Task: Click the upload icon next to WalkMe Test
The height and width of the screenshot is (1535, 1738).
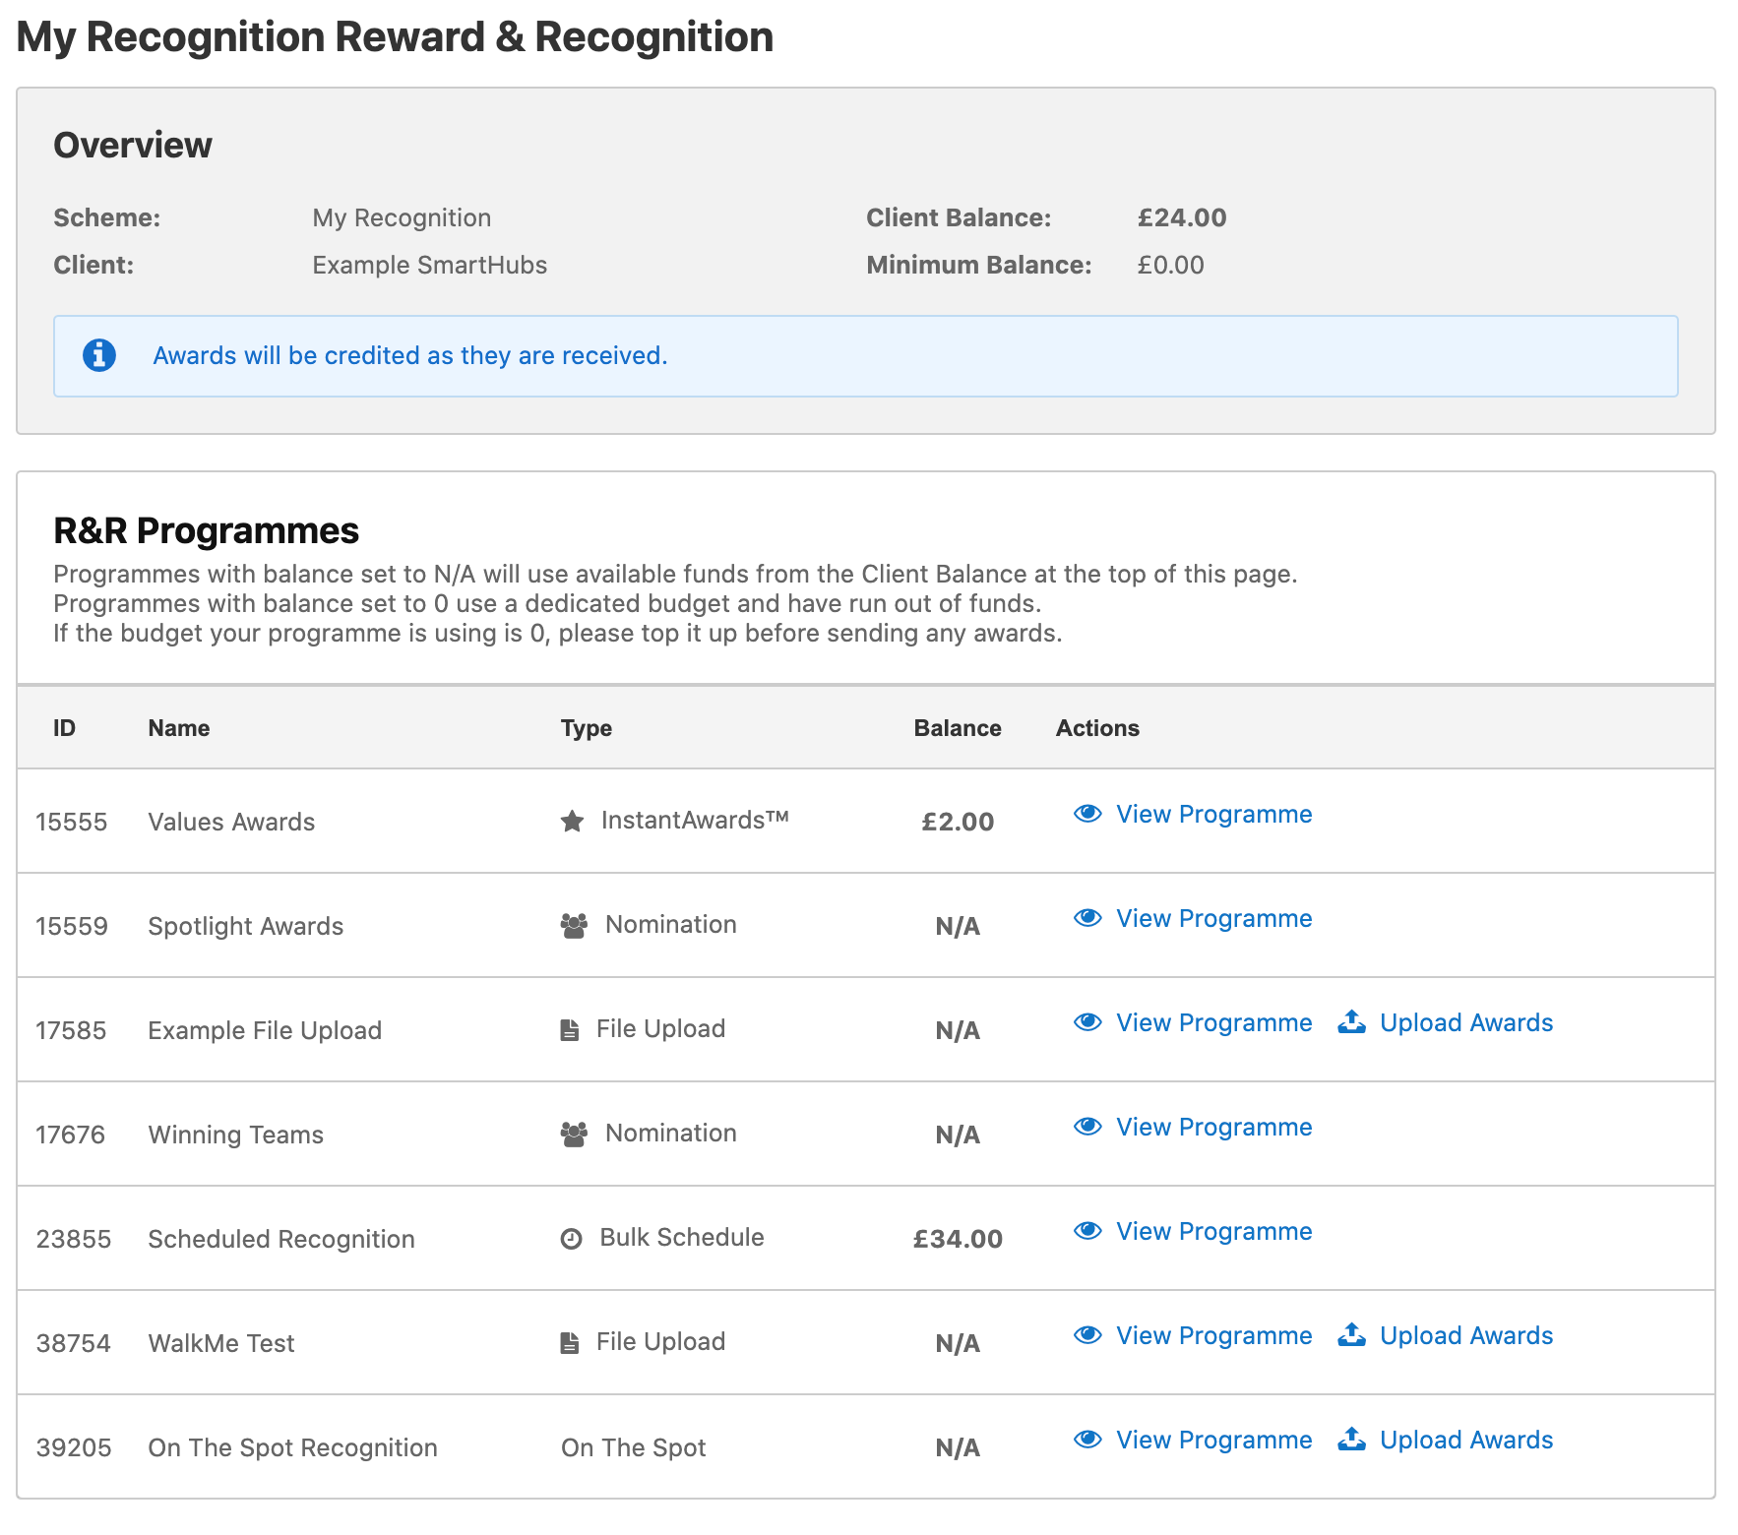Action: pyautogui.click(x=1352, y=1334)
